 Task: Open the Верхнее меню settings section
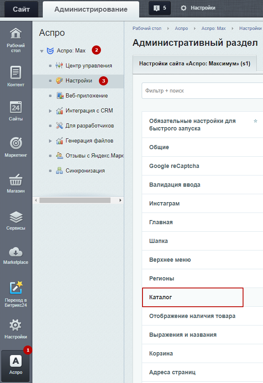202,260
